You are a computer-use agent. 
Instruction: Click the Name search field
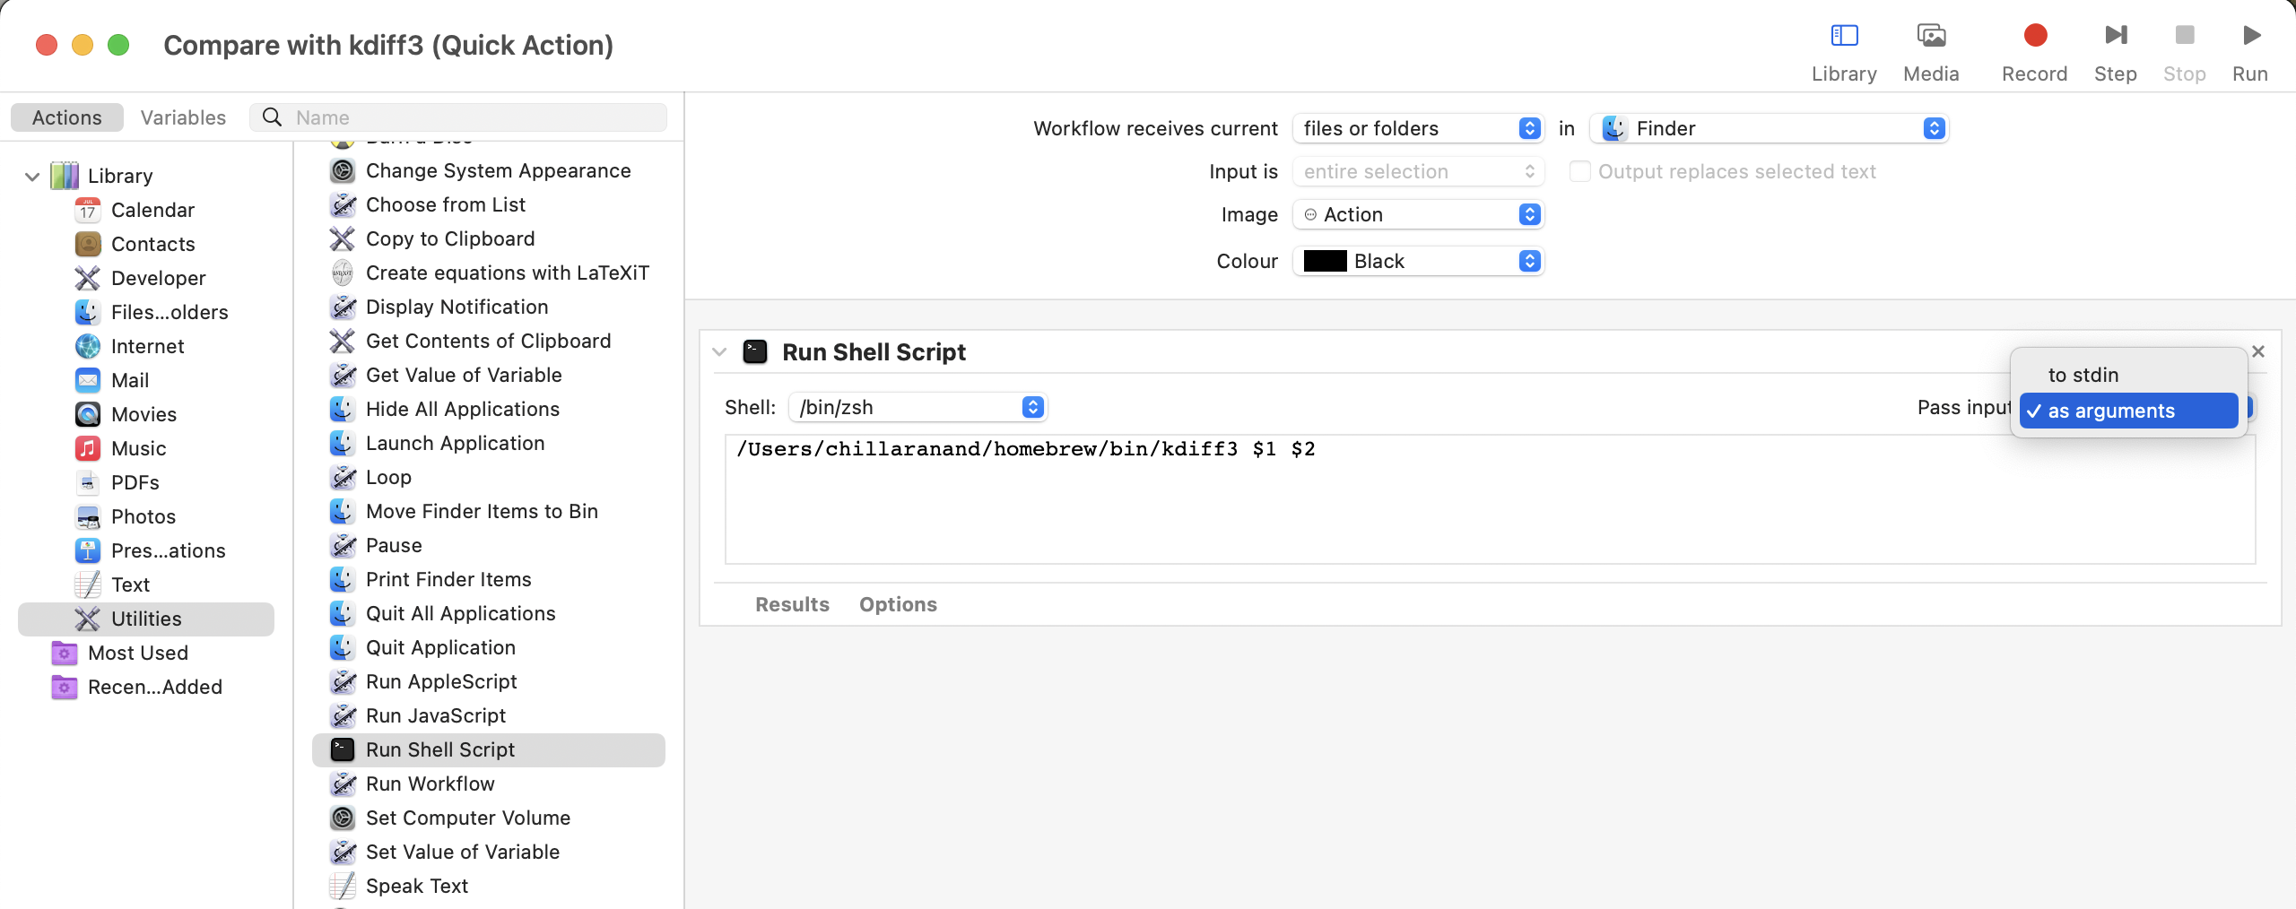(x=458, y=117)
